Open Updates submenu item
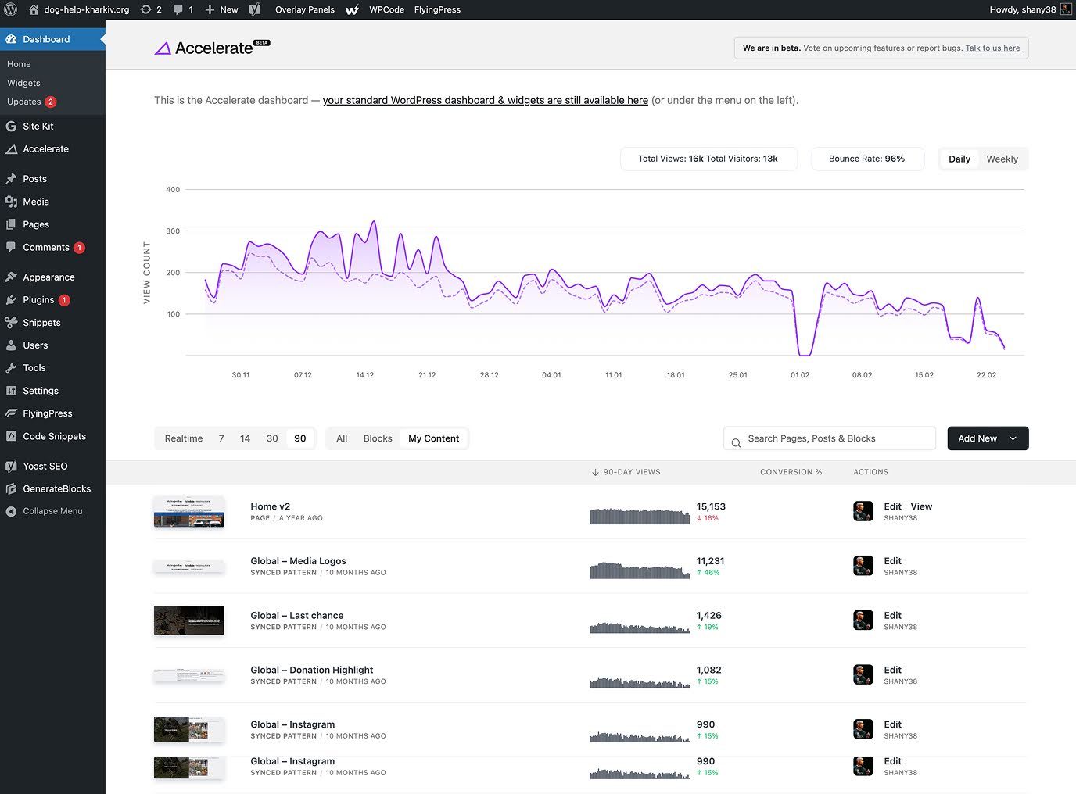 click(x=31, y=102)
